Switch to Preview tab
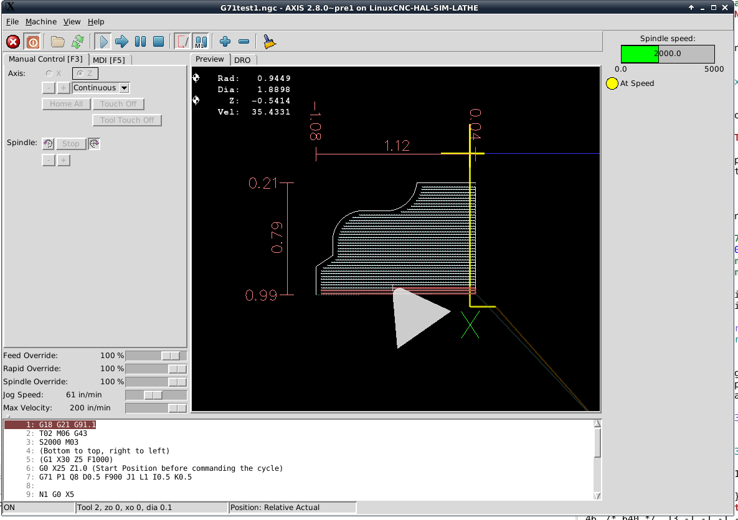 tap(210, 59)
